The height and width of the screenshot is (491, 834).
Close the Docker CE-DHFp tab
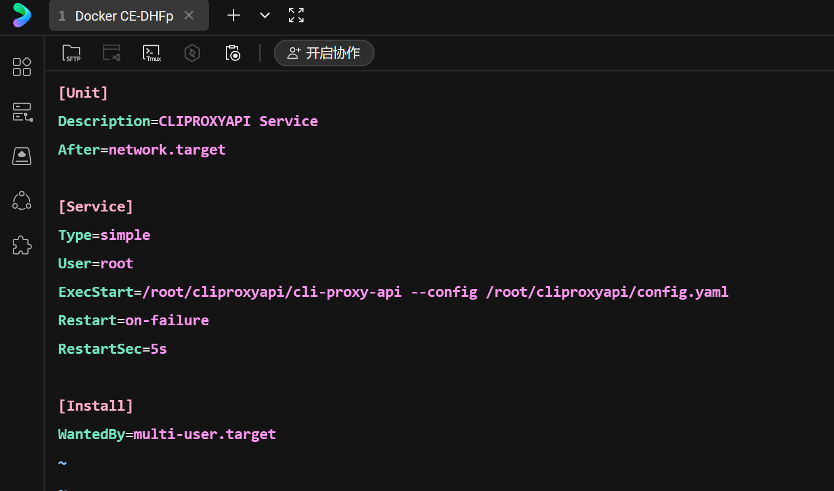[189, 16]
